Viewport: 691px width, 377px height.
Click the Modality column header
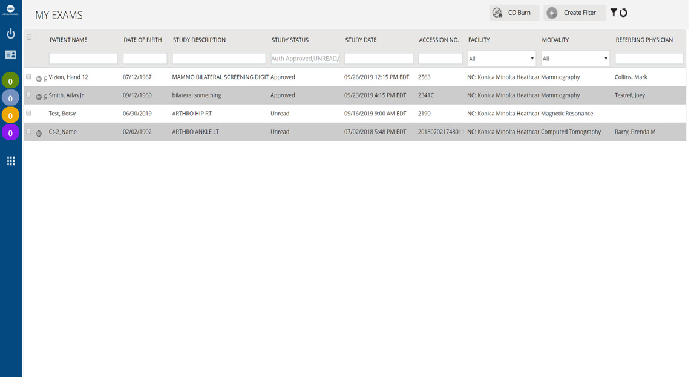point(555,40)
